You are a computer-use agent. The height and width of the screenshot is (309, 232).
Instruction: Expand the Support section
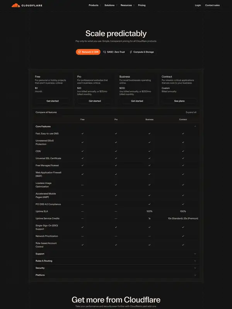pos(116,254)
